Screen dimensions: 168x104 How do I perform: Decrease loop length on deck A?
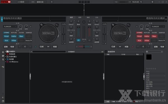click(20, 47)
